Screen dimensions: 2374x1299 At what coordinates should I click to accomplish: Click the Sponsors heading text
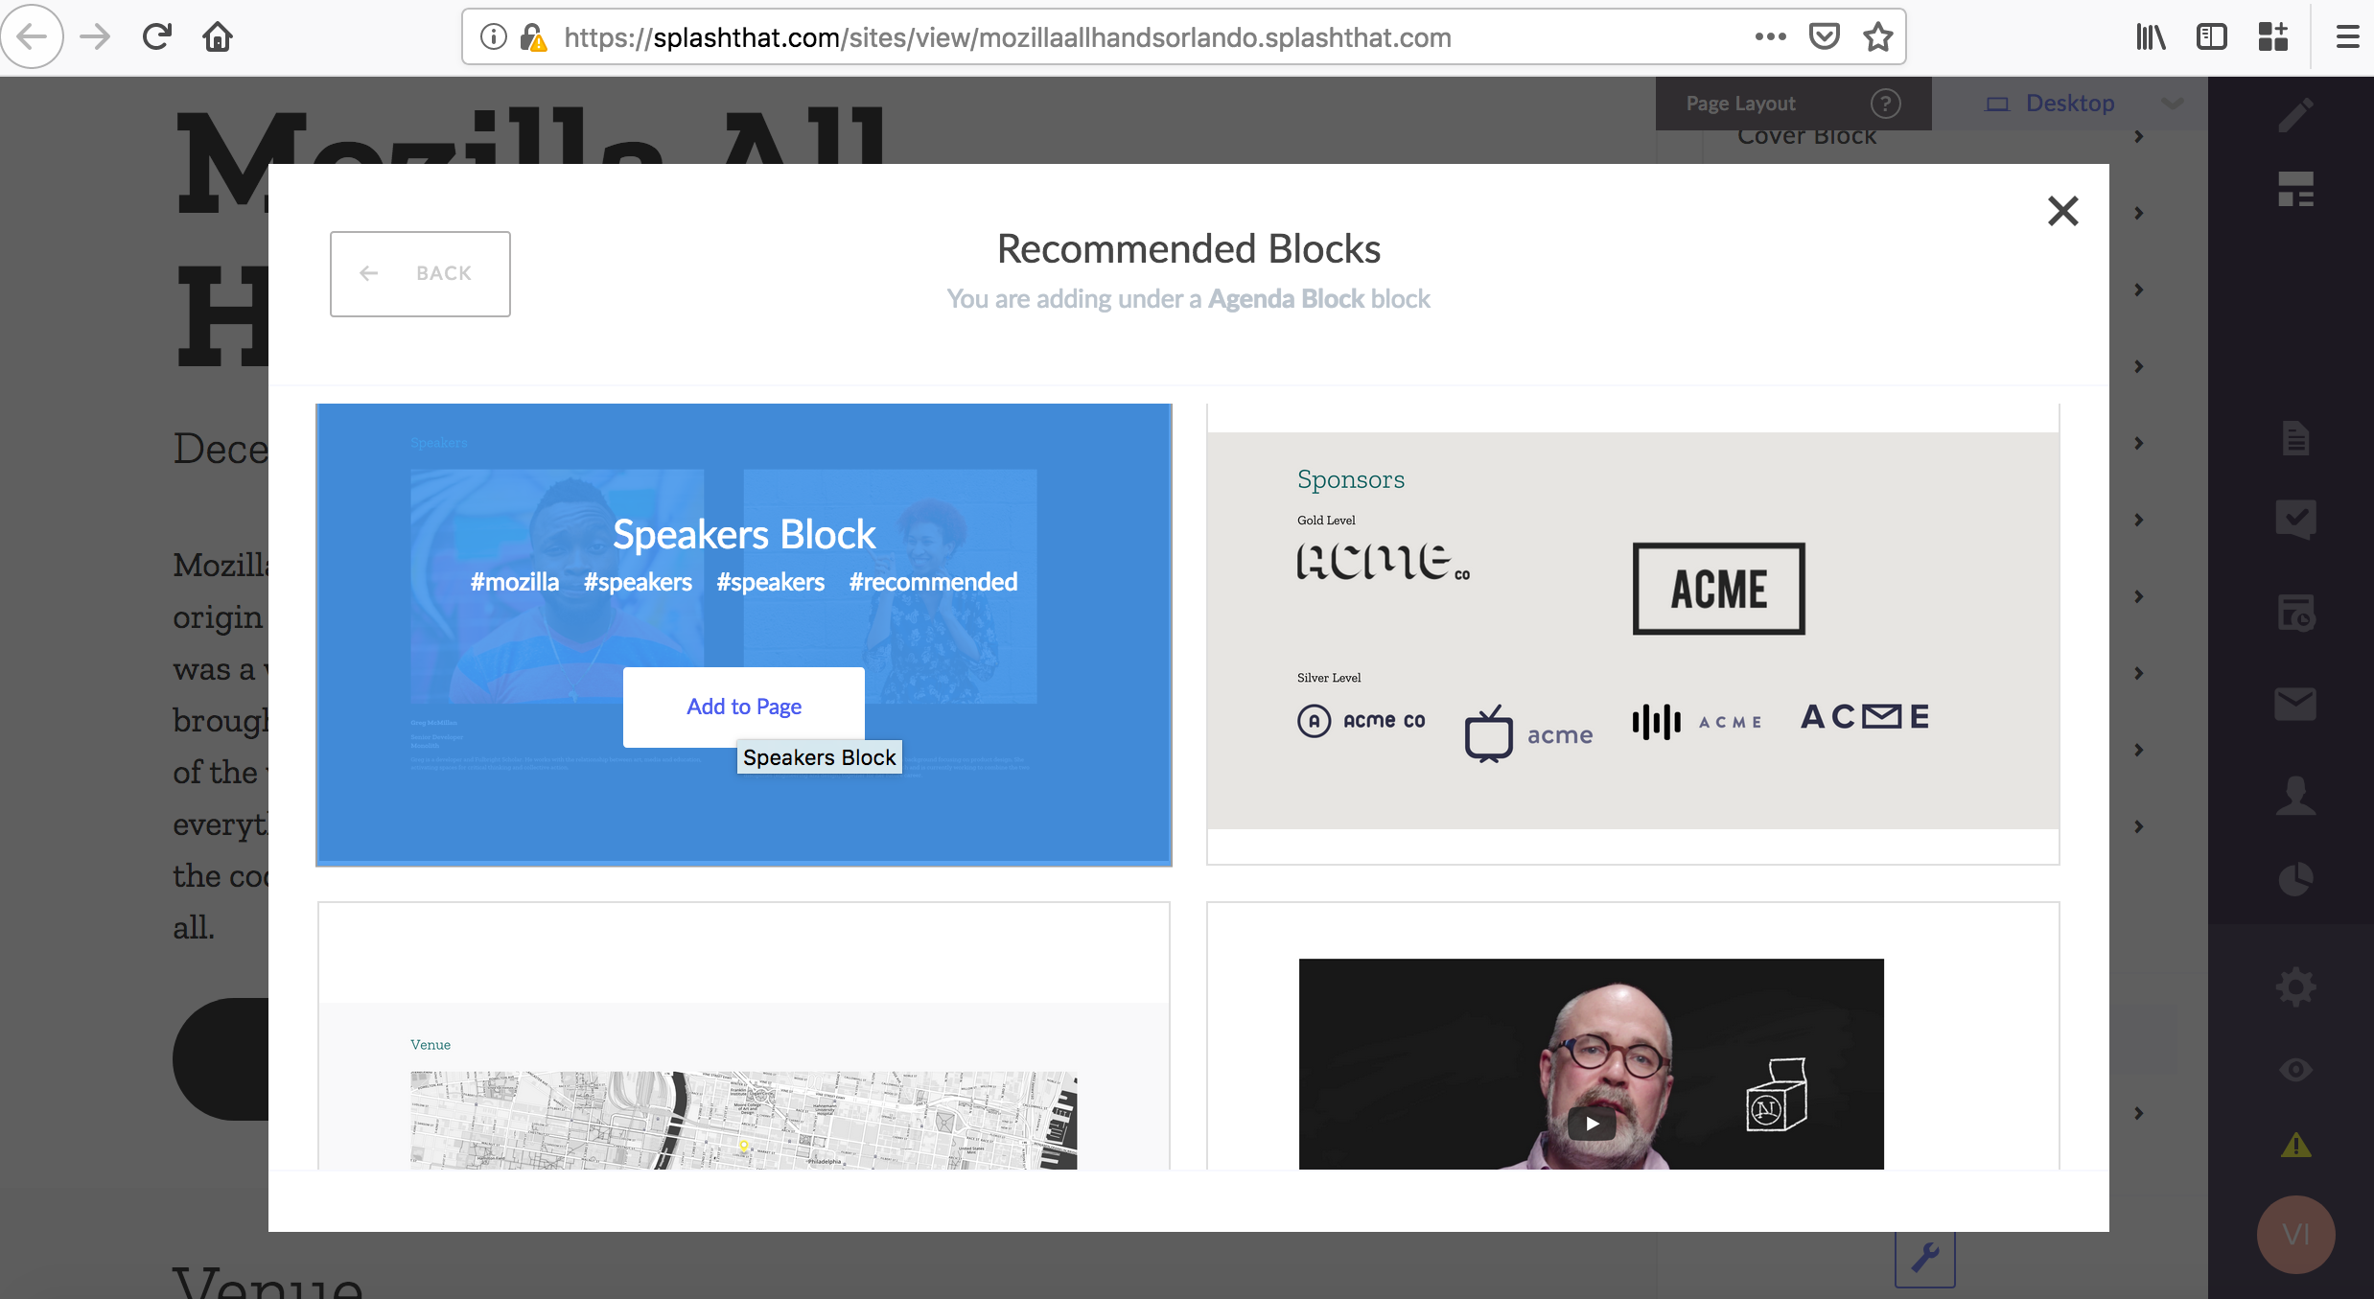[1351, 479]
